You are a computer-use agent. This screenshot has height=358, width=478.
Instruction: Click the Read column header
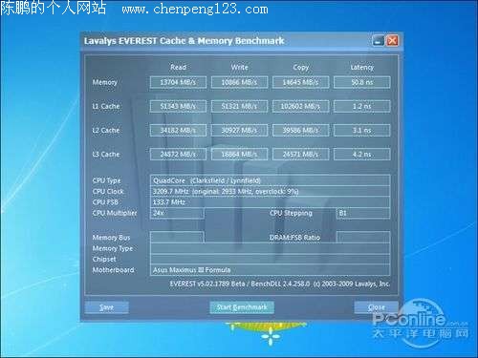click(178, 67)
